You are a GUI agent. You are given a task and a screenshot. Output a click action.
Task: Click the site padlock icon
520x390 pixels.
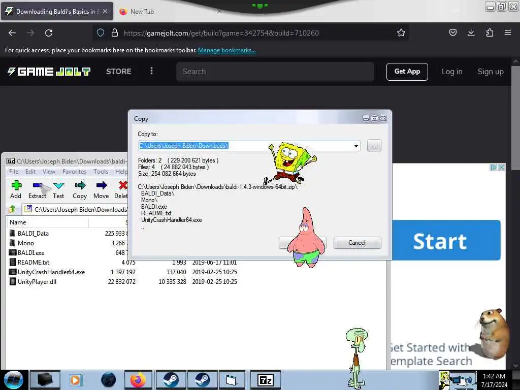[x=114, y=32]
